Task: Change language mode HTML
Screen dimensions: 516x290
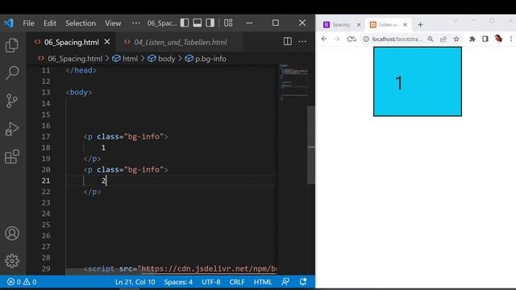Action: (263, 282)
